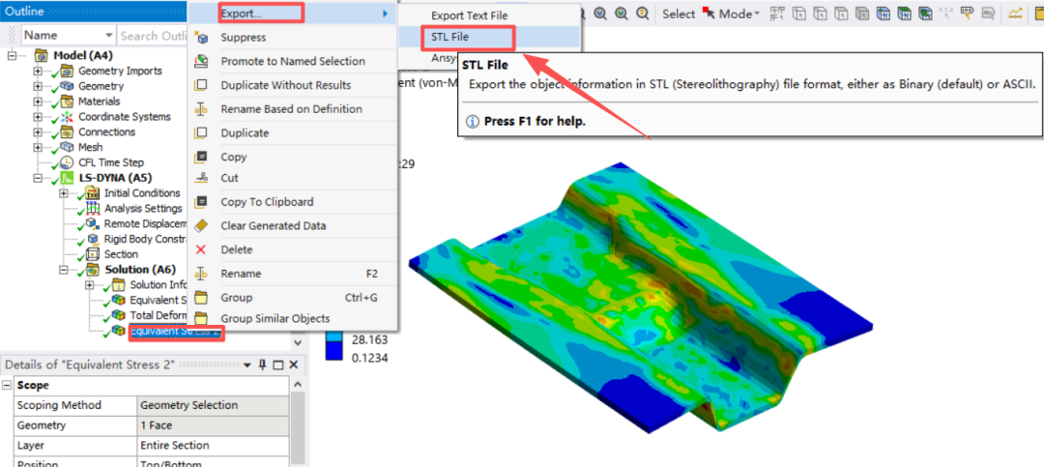
Task: Click Copy in the context menu
Action: [293, 158]
